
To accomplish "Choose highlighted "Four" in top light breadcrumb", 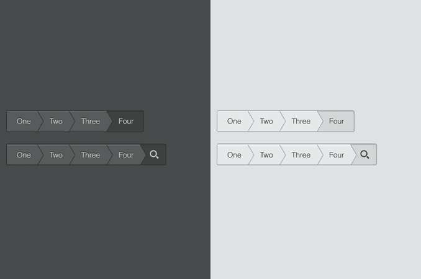I will tap(337, 121).
